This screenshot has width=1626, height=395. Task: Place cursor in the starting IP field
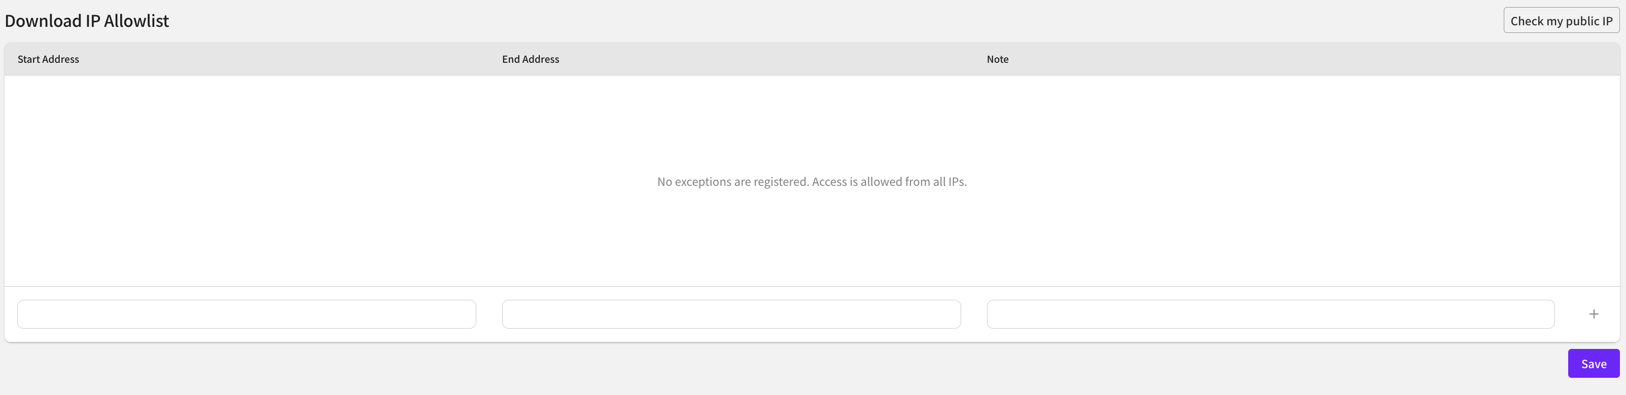click(x=246, y=314)
